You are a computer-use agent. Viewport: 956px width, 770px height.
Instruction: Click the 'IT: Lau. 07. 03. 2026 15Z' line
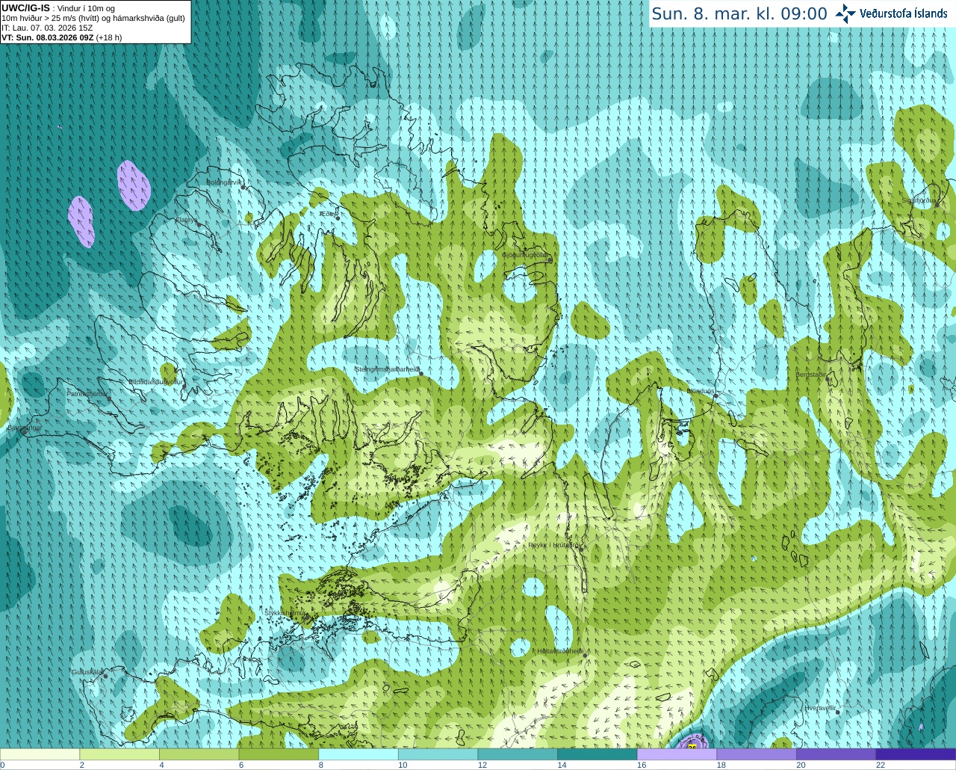tap(47, 28)
